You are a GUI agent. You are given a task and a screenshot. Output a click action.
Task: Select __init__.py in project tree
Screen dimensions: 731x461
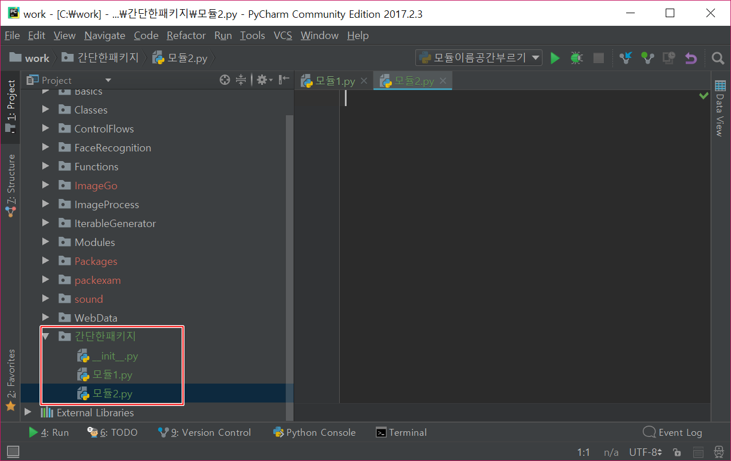tap(115, 356)
